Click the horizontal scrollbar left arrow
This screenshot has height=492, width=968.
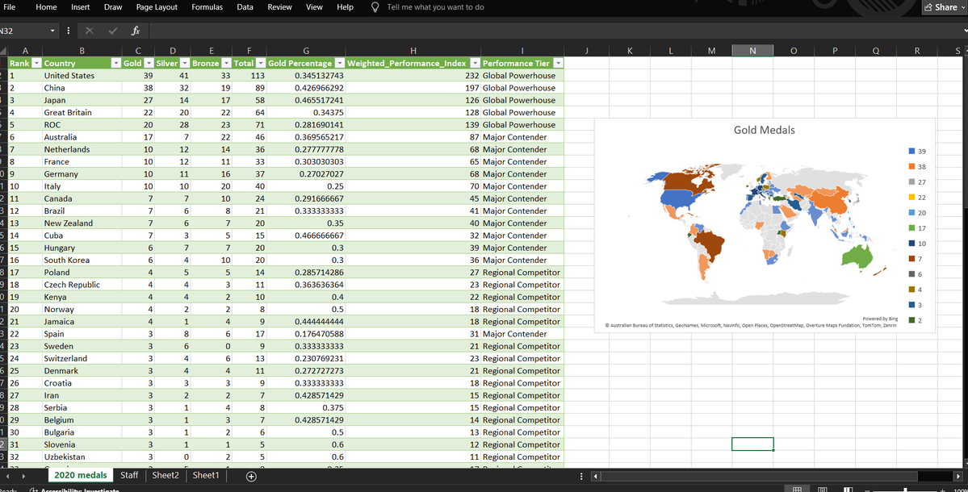(x=595, y=476)
